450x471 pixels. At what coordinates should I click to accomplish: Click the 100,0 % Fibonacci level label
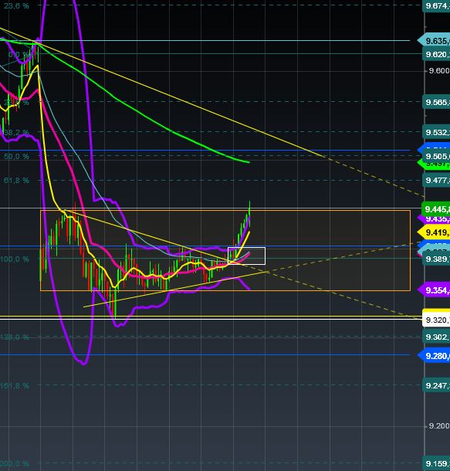point(15,259)
